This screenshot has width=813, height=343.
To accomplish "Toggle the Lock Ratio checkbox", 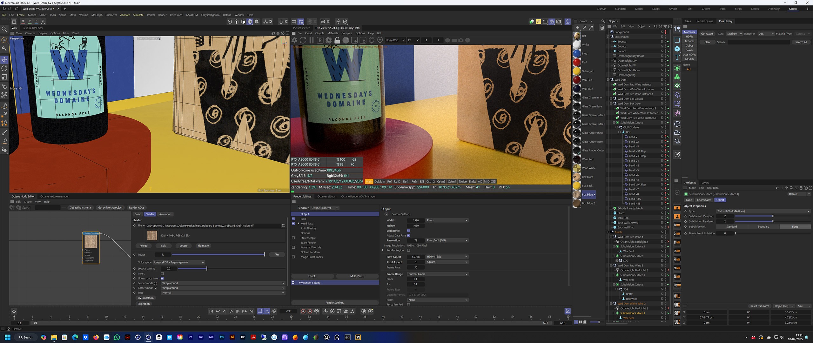I will click(x=408, y=231).
